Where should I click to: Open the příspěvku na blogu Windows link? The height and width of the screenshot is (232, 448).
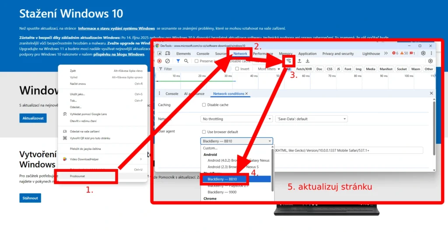(119, 54)
